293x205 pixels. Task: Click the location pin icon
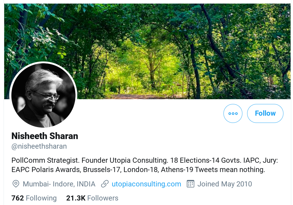(16, 184)
